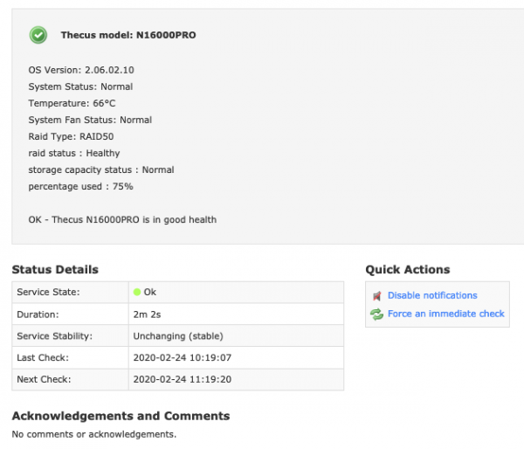Click the green refresh arrows icon

(x=376, y=314)
